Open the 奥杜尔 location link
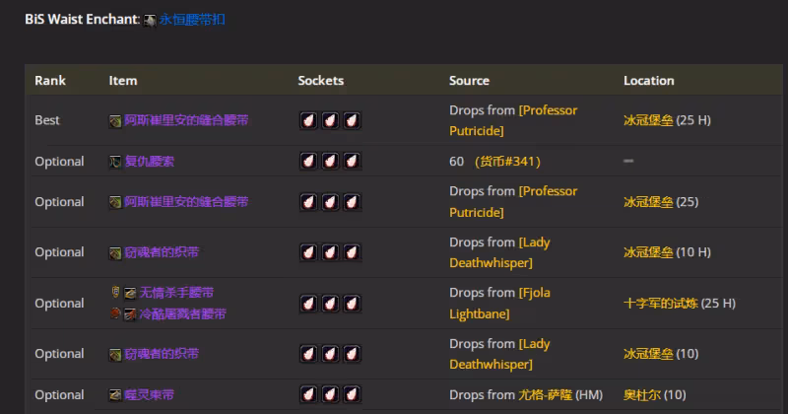 coord(642,395)
